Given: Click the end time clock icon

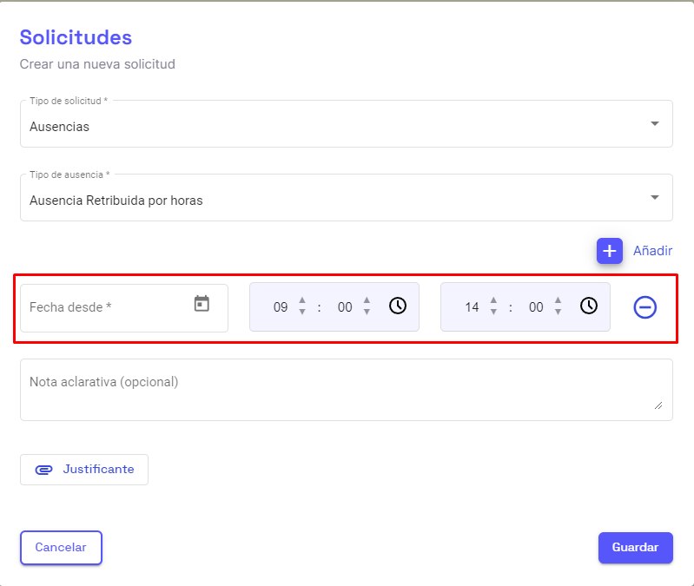Looking at the screenshot, I should (588, 306).
